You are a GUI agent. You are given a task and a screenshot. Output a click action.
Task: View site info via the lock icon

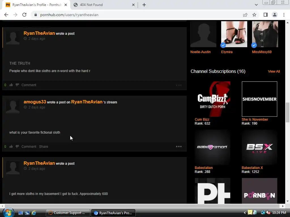pyautogui.click(x=36, y=15)
